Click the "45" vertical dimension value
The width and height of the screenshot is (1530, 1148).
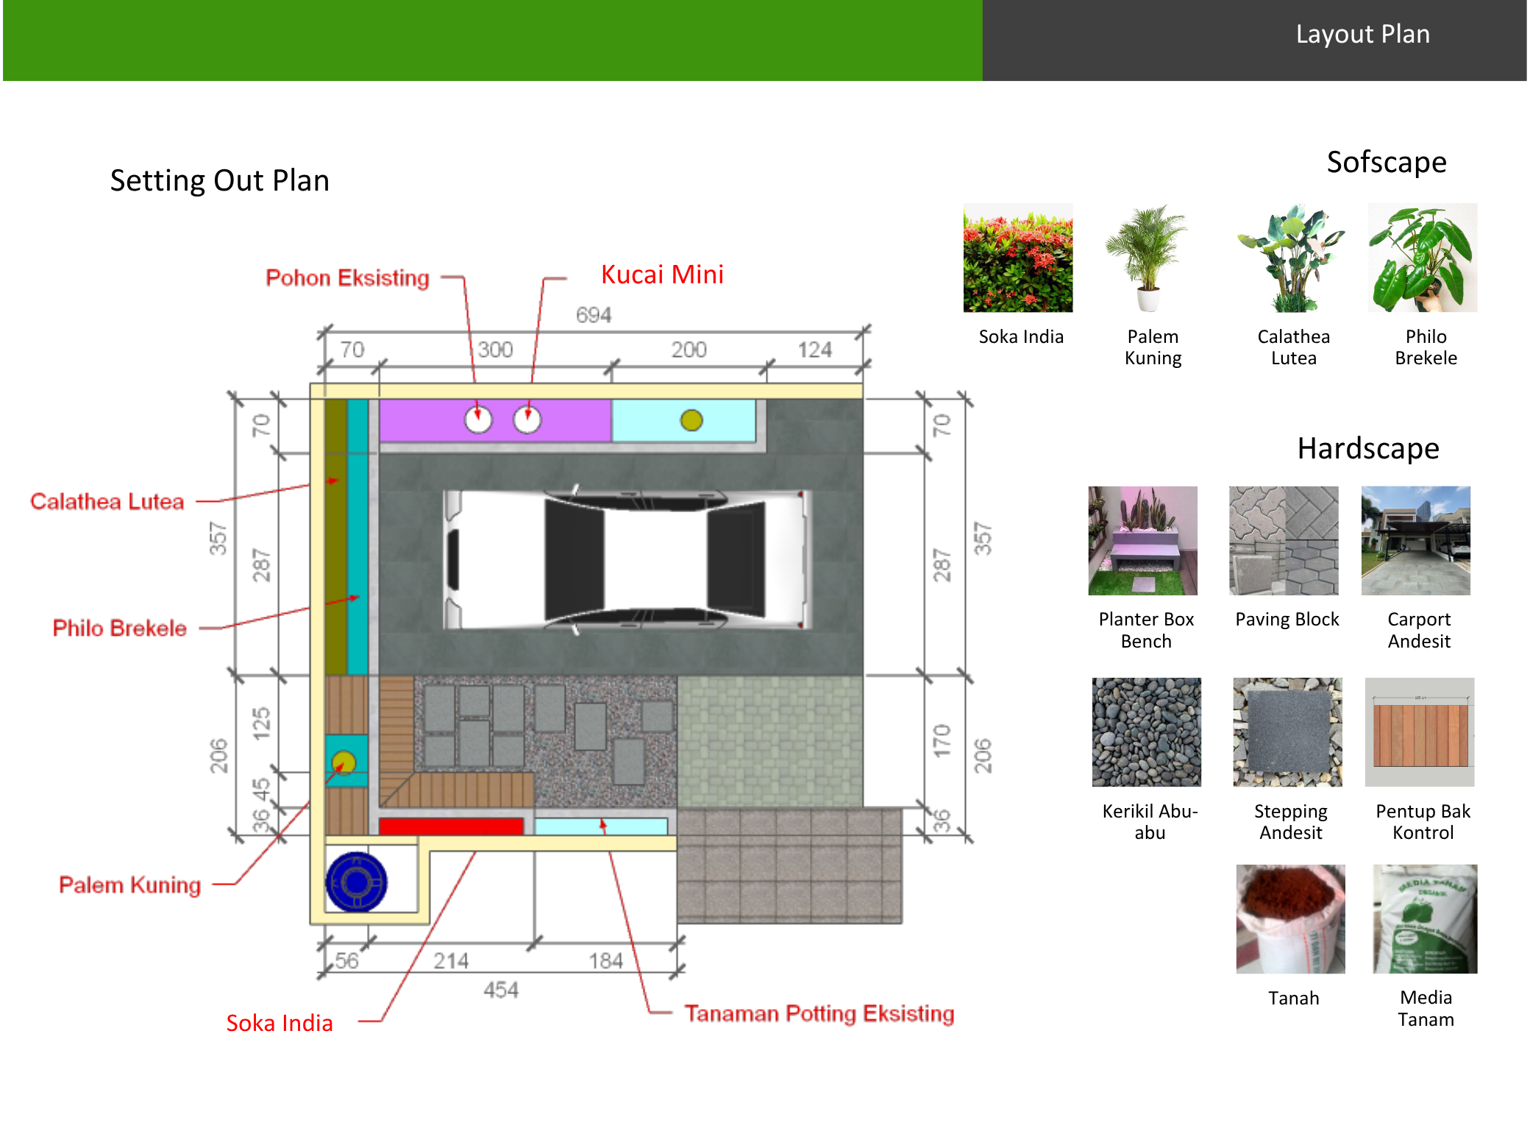(261, 790)
